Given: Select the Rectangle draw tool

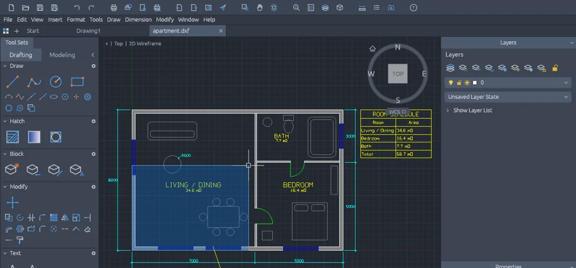Looking at the screenshot, I should pos(77,82).
